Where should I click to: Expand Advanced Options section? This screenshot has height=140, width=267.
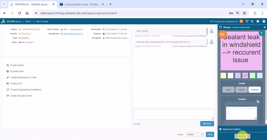click(x=230, y=129)
